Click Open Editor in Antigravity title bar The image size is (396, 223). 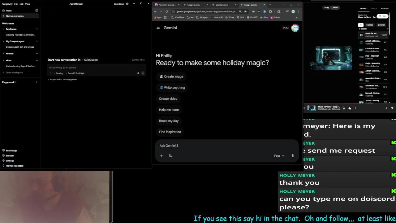119,4
